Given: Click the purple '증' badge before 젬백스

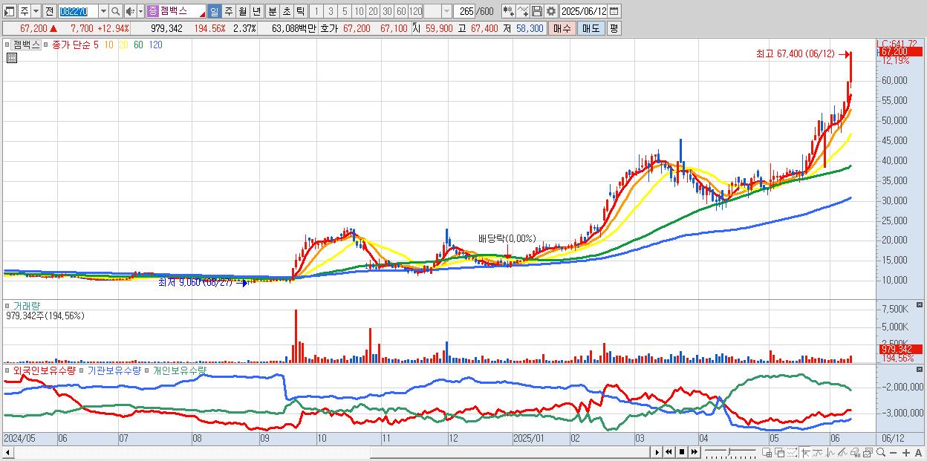Looking at the screenshot, I should [152, 11].
